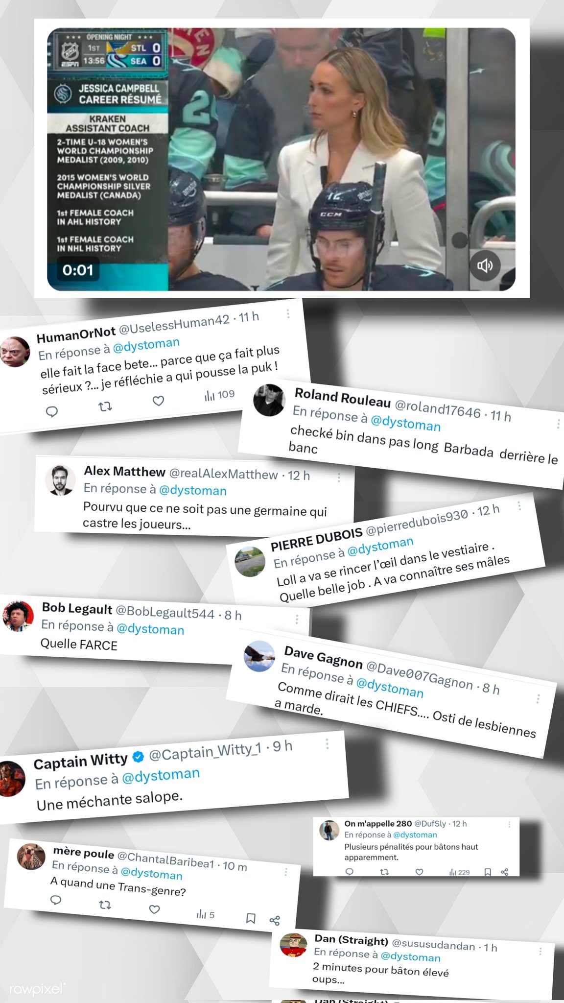Reply to HumanOrNot's tweet
Image resolution: width=564 pixels, height=1003 pixels.
pyautogui.click(x=52, y=411)
